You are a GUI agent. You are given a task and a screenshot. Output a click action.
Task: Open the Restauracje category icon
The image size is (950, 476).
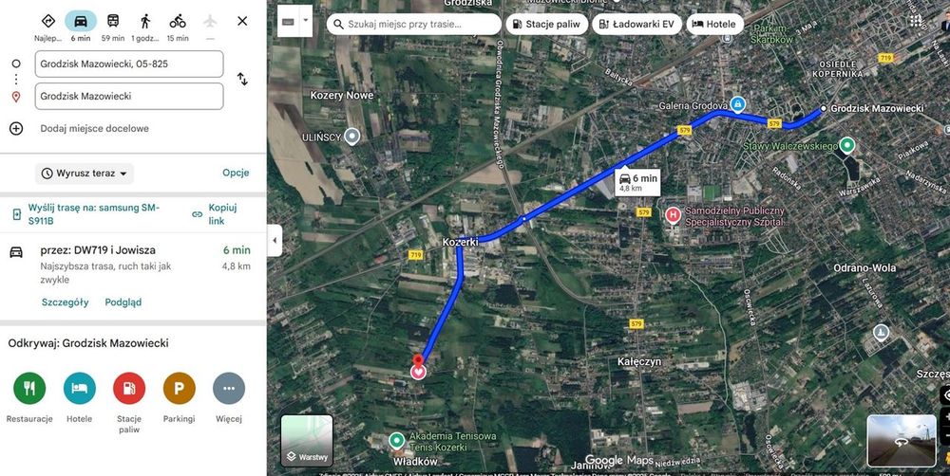(x=29, y=389)
